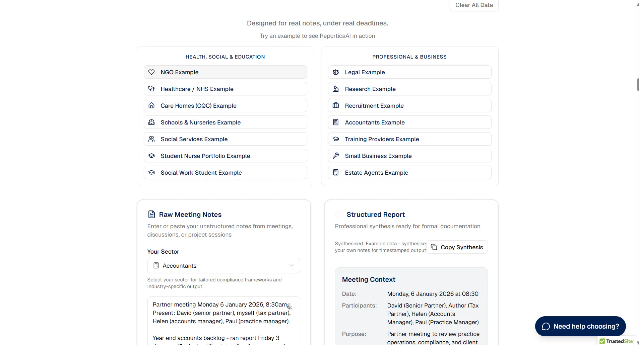Expand sector list using the chevron arrow
Viewport: 639px width, 345px height.
coord(292,265)
